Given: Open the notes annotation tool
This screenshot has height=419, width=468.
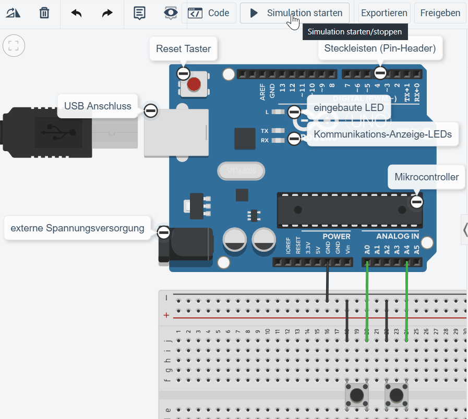Looking at the screenshot, I should 139,13.
